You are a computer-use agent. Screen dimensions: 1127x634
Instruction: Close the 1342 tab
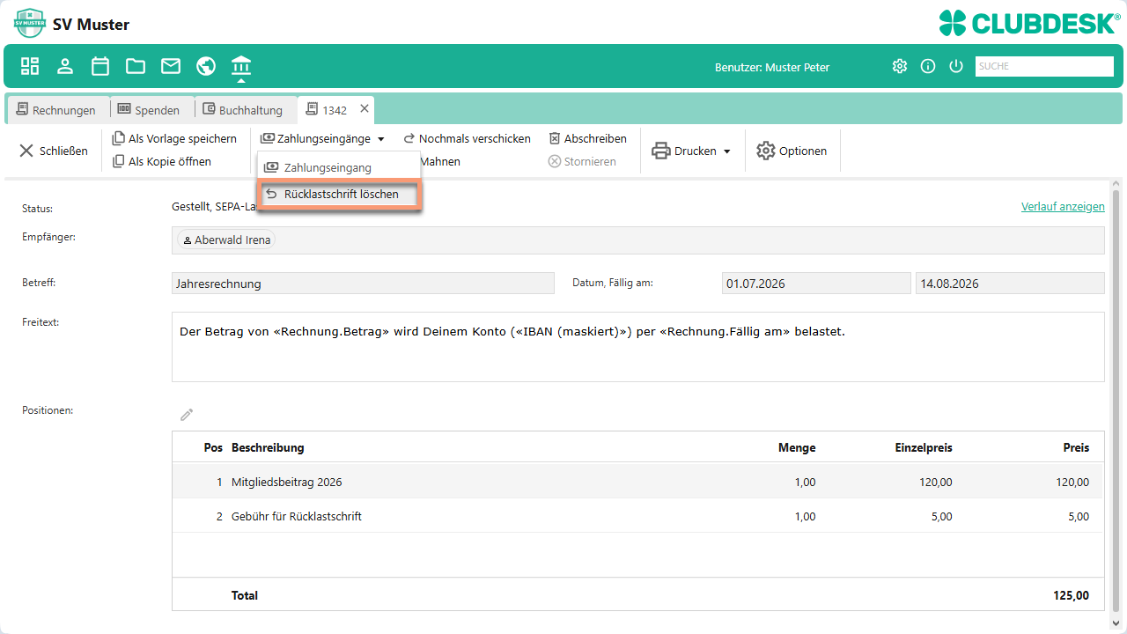click(x=365, y=109)
